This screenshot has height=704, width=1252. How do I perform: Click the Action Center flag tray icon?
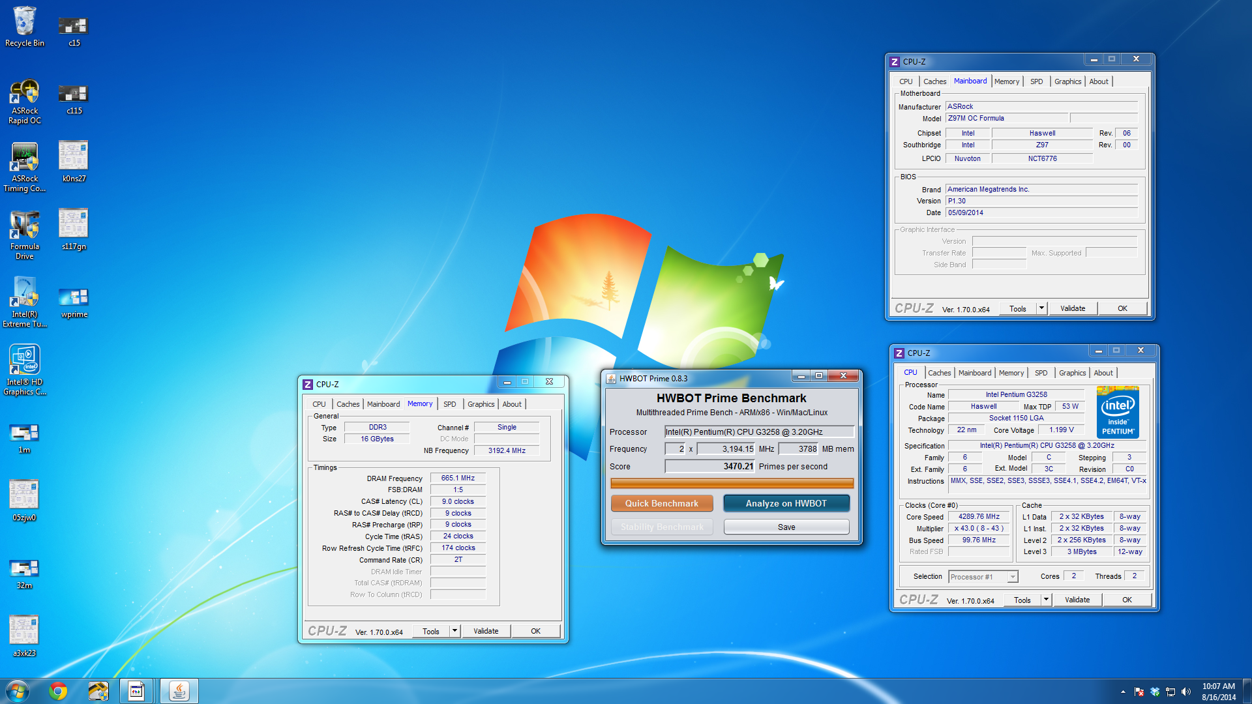(x=1139, y=692)
